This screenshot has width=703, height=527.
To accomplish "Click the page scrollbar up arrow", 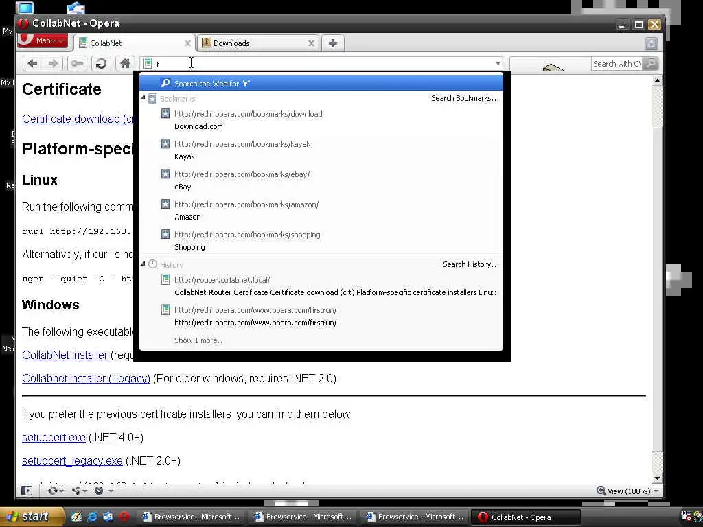I will (657, 81).
